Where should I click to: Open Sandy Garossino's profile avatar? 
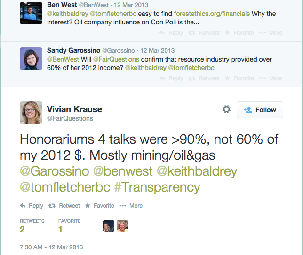pyautogui.click(x=31, y=59)
